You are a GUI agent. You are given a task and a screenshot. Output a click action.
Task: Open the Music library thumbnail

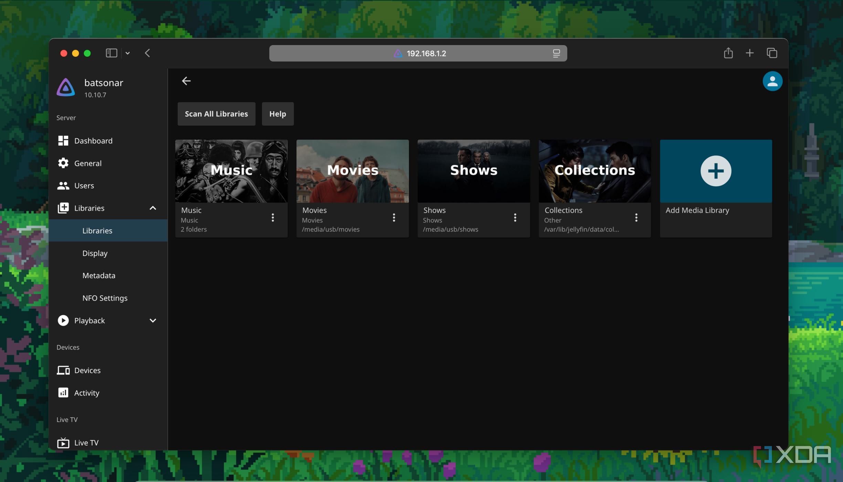coord(231,171)
